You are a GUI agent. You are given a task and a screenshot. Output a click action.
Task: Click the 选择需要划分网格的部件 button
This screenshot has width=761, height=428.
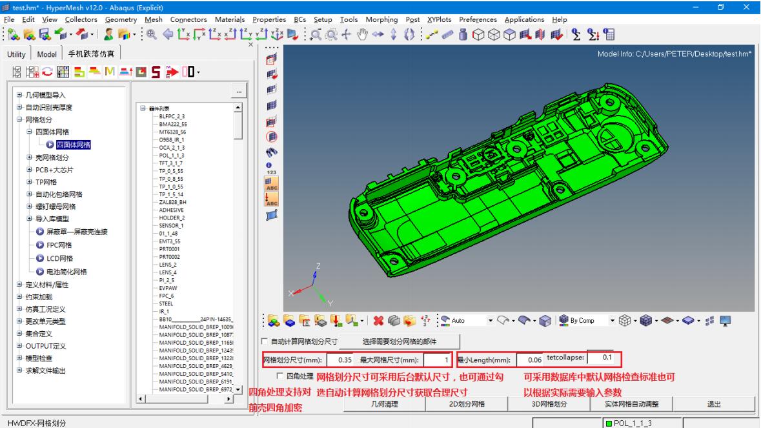pos(400,341)
